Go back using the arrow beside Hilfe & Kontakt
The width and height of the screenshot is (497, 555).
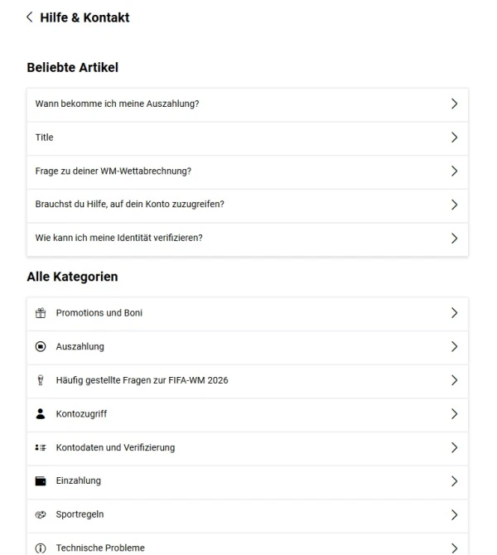[x=30, y=17]
